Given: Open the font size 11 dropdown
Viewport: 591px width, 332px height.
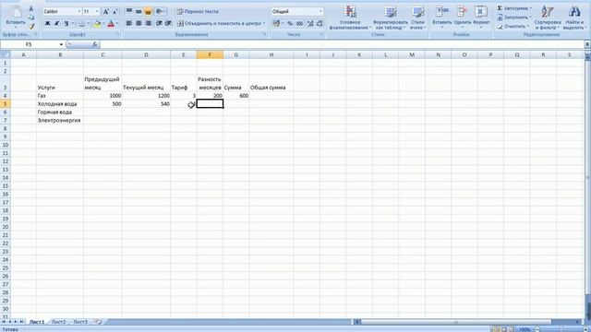Looking at the screenshot, I should pos(97,12).
